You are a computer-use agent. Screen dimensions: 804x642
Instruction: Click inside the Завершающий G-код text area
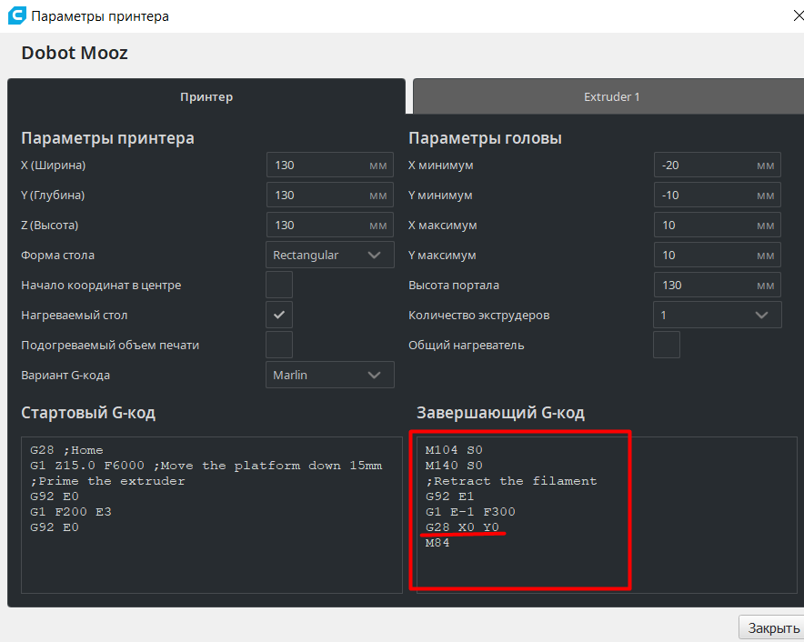pos(607,515)
